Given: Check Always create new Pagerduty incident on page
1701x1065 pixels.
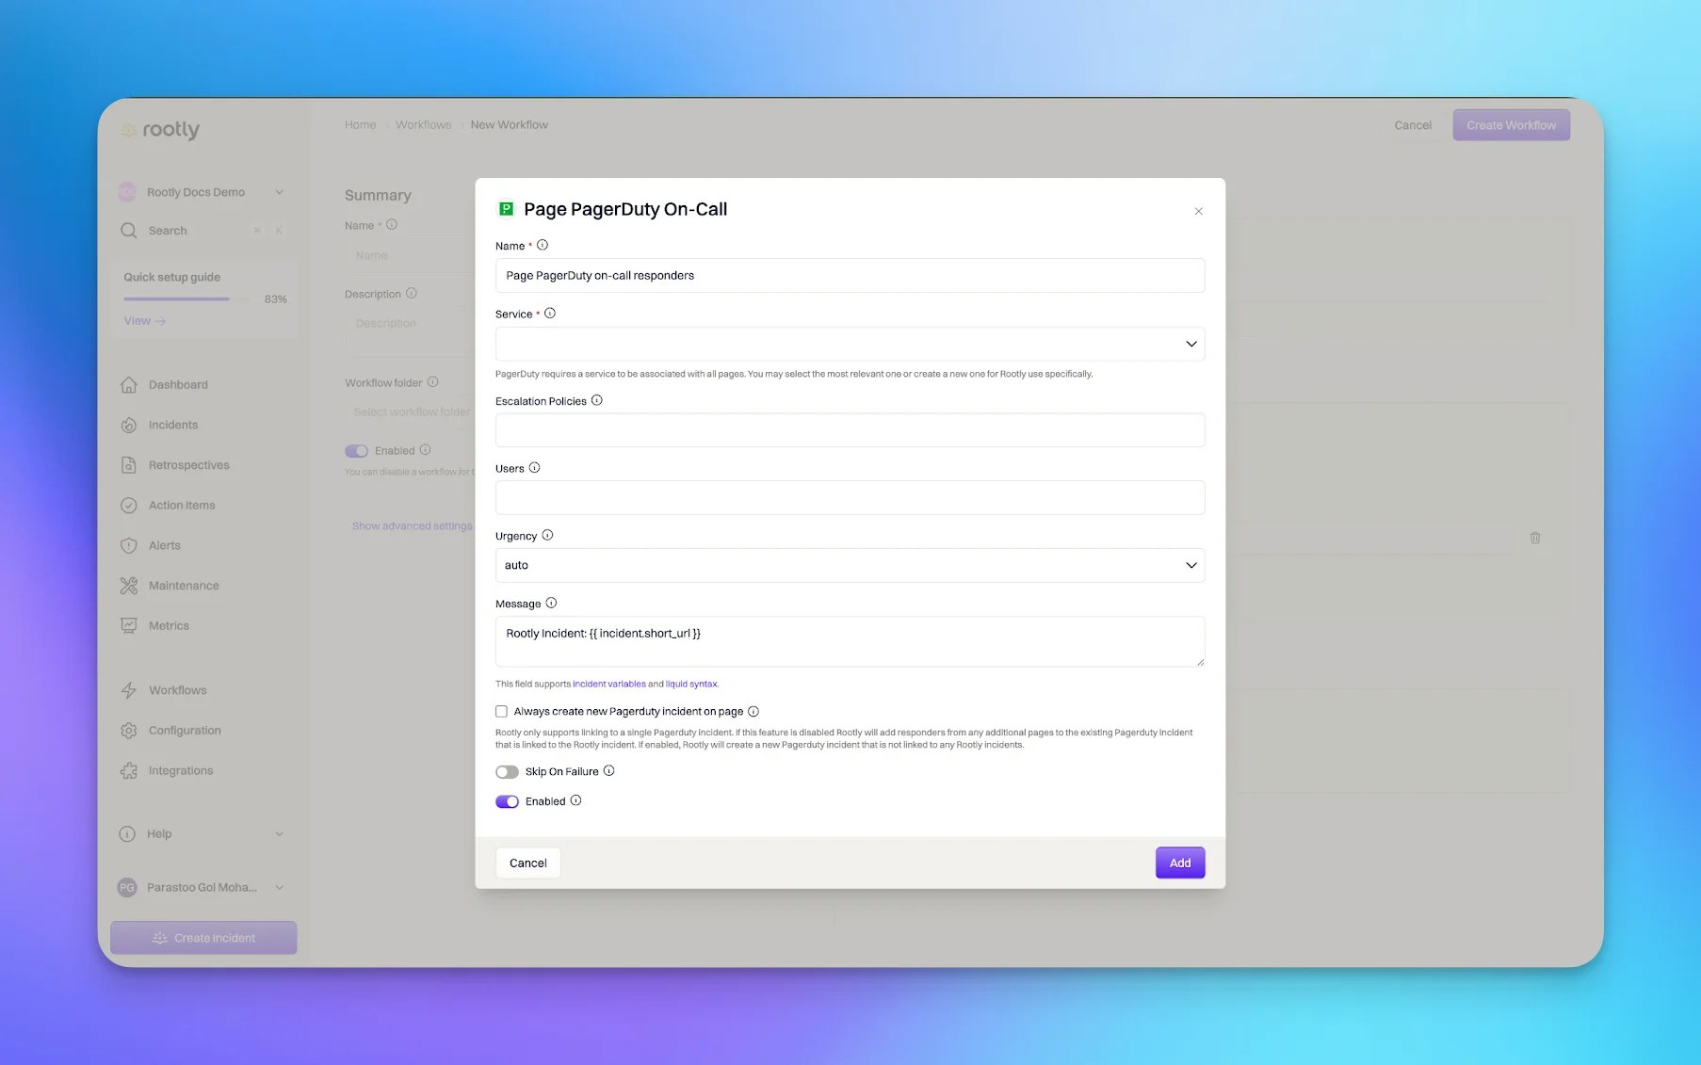Looking at the screenshot, I should click(x=501, y=712).
